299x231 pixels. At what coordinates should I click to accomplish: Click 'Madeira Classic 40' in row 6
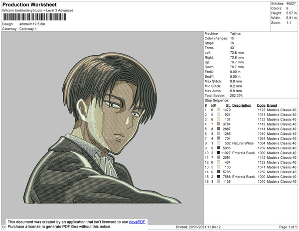click(282, 134)
